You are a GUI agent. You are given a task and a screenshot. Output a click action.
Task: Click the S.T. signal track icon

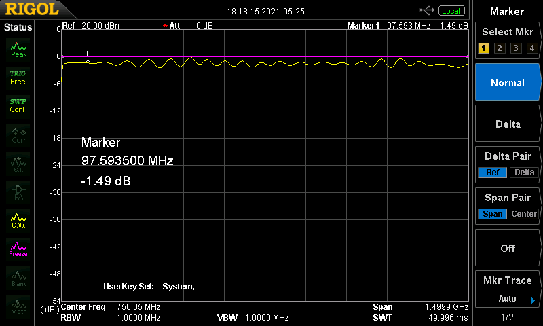[18, 164]
